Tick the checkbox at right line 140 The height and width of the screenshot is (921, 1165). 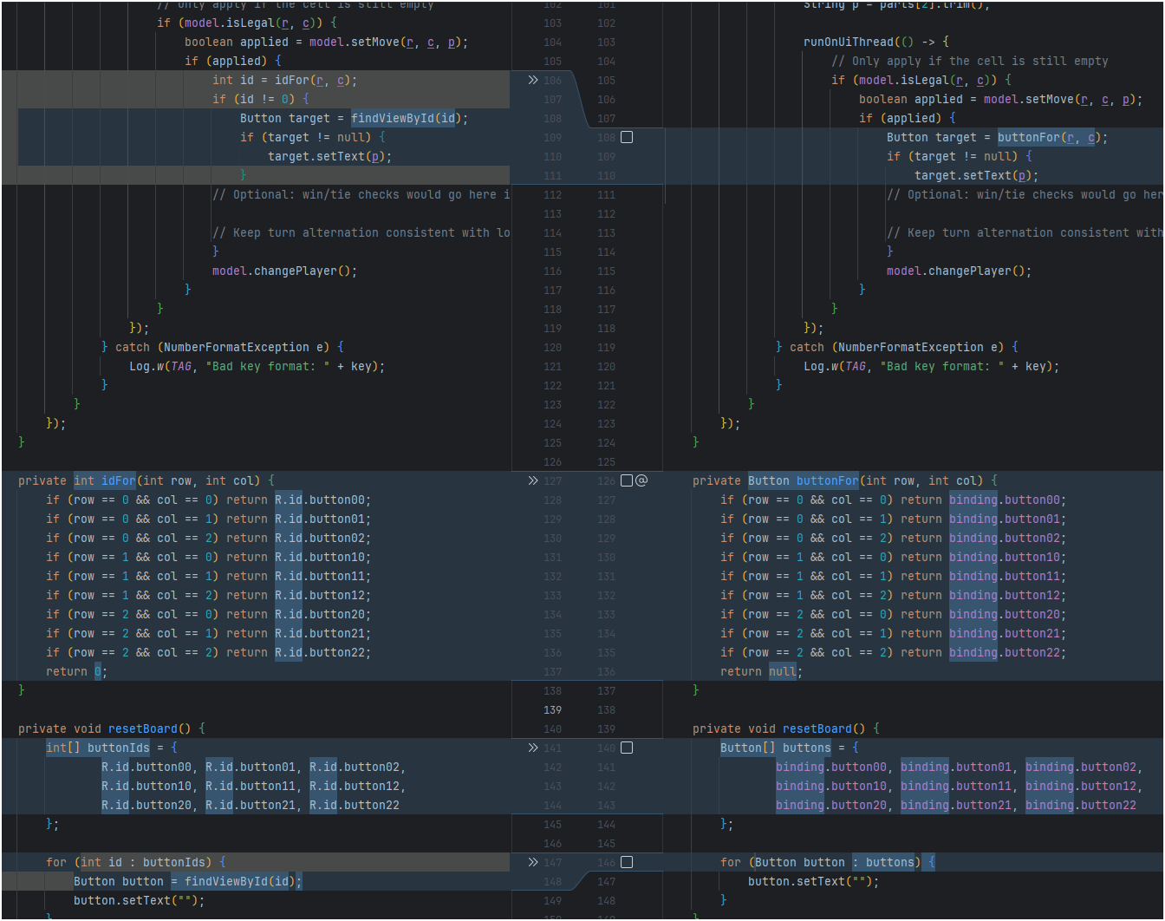(627, 748)
